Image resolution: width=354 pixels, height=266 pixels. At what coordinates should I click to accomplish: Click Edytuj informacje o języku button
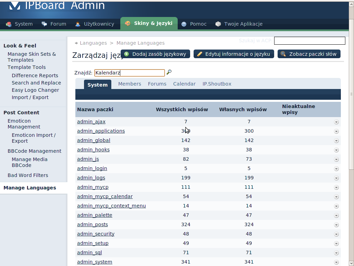coord(234,54)
